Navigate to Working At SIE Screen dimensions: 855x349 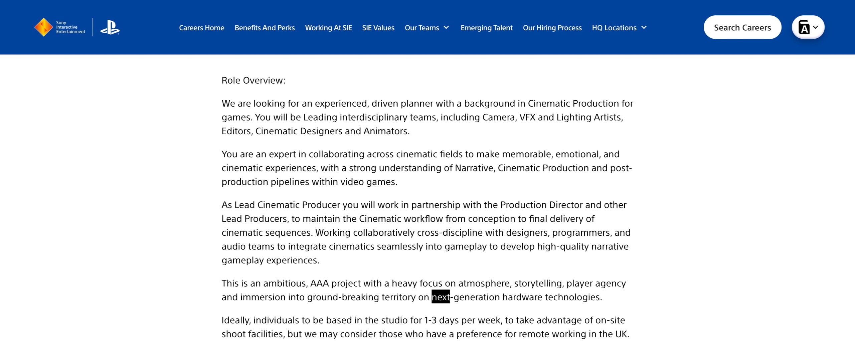[328, 28]
